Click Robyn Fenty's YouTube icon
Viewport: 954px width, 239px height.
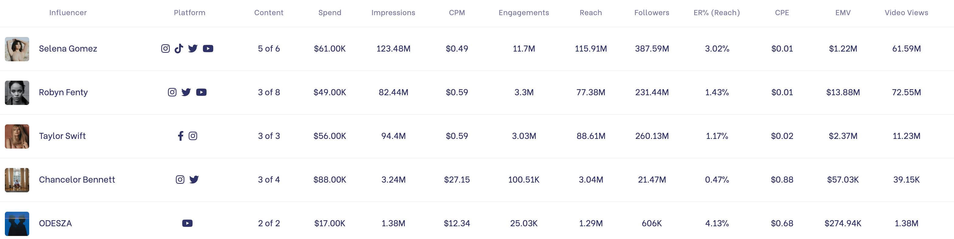coord(201,92)
